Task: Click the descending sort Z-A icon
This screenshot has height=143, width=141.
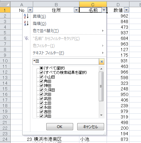Action: coord(26,23)
